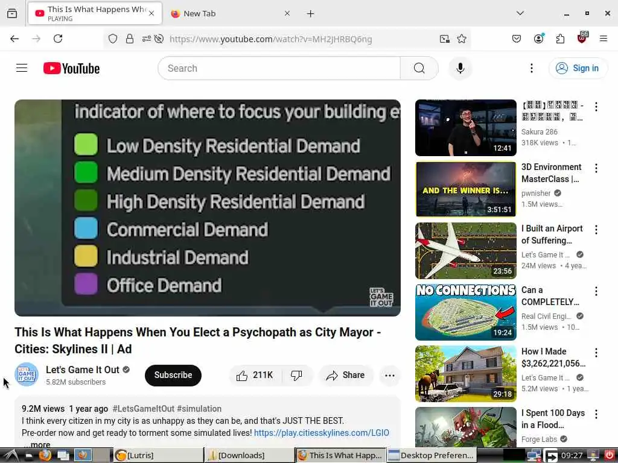Viewport: 618px width, 463px height.
Task: Start voice search with microphone icon
Action: 460,68
